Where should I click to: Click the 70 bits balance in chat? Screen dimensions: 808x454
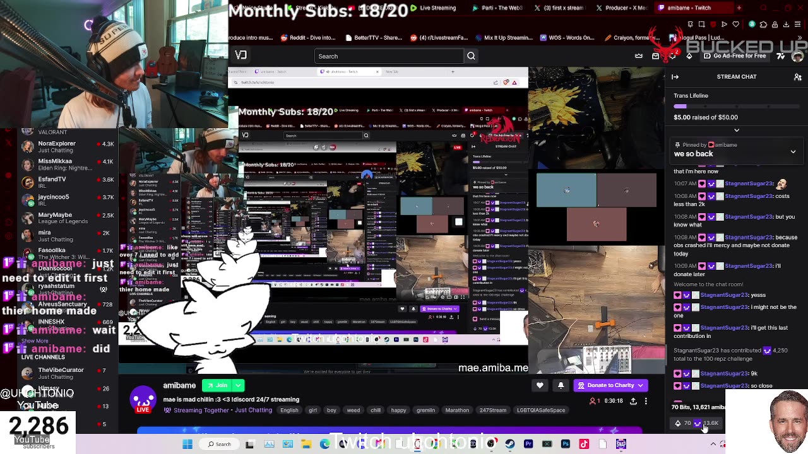(x=683, y=423)
